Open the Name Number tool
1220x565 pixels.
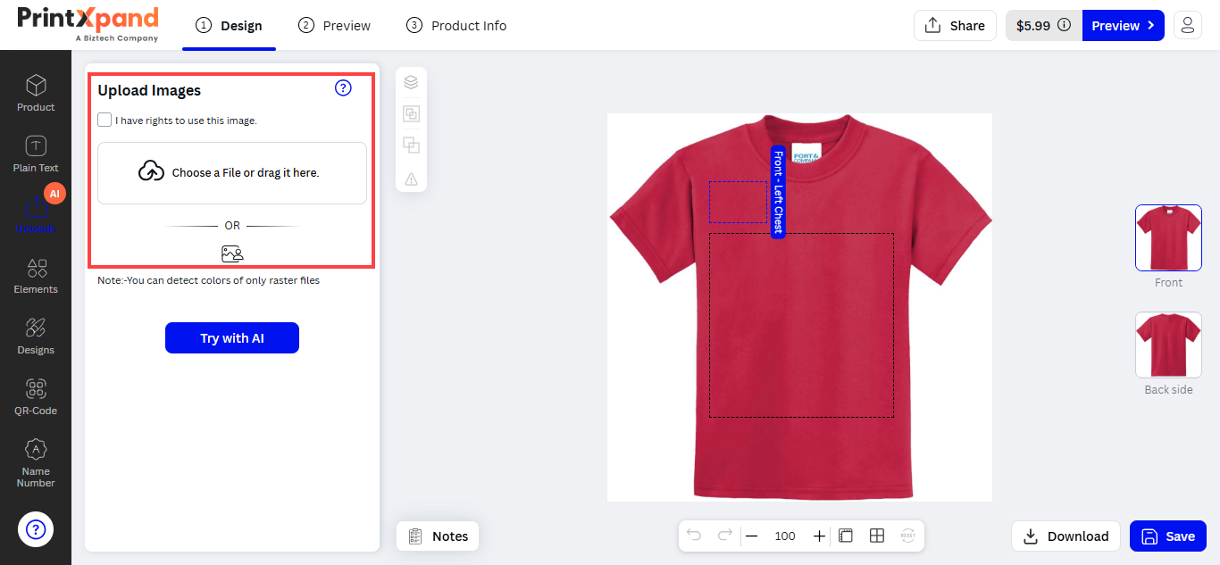point(36,462)
